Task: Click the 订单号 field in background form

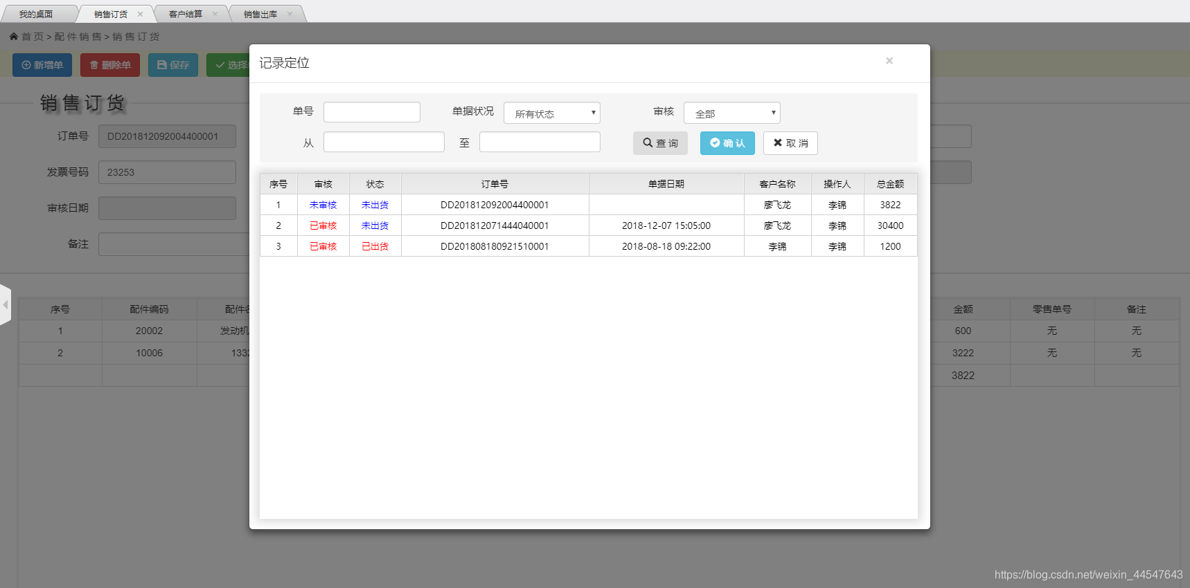Action: click(167, 136)
